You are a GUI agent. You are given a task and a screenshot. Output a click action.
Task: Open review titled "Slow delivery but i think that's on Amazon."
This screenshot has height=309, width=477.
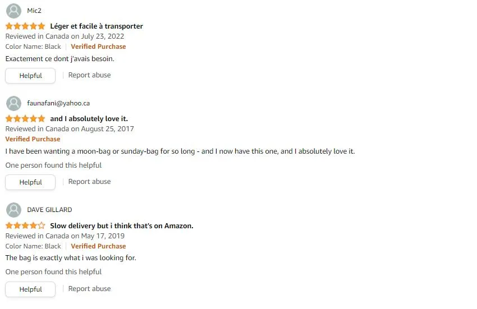(x=122, y=225)
